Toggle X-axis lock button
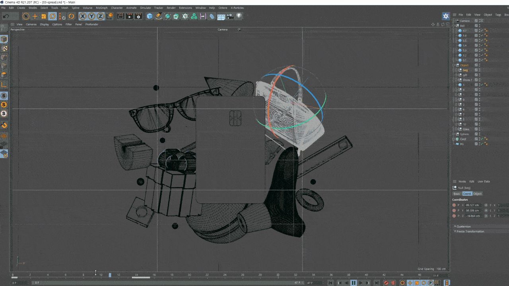 point(82,16)
